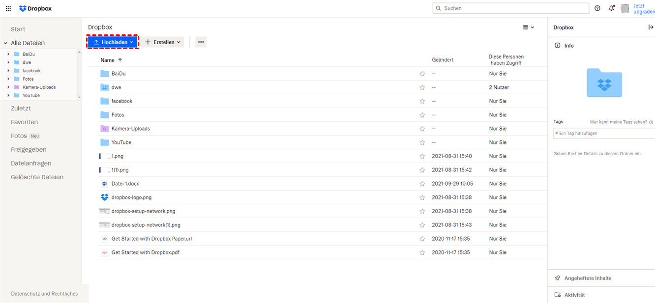The height and width of the screenshot is (303, 655).
Task: Click the tags visibility help icon
Action: [x=651, y=122]
